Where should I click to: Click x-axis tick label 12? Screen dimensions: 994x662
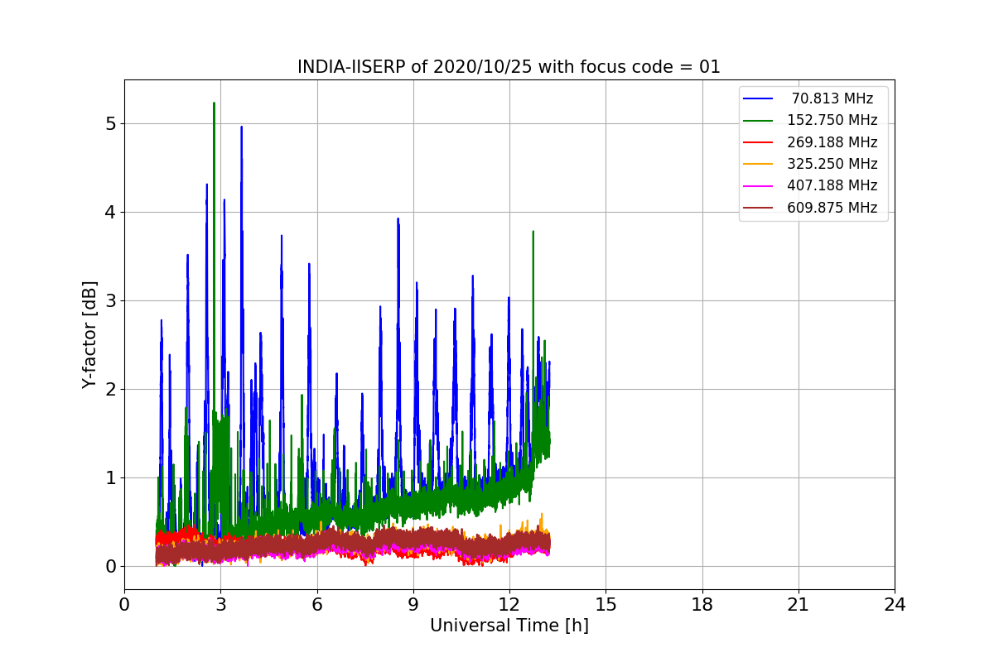[x=509, y=605]
